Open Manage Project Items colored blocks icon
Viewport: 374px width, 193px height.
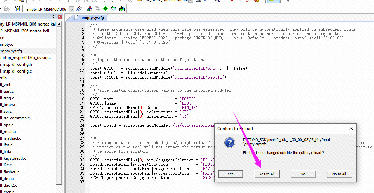[x=90, y=9]
